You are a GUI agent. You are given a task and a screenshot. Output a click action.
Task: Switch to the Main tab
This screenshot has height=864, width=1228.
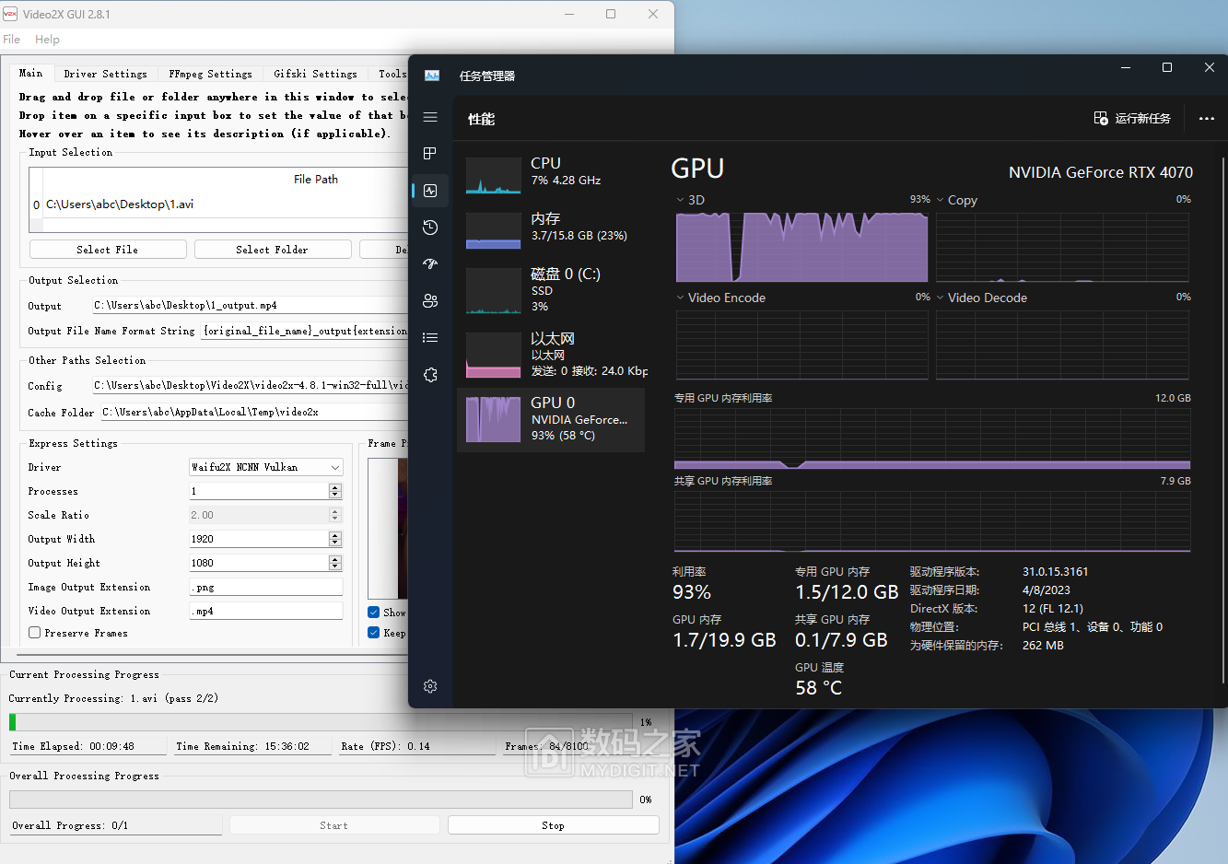(30, 73)
